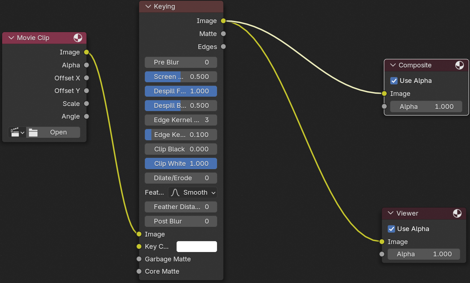Open the movie clip browse dropdown
This screenshot has width=470, height=283.
[x=17, y=132]
